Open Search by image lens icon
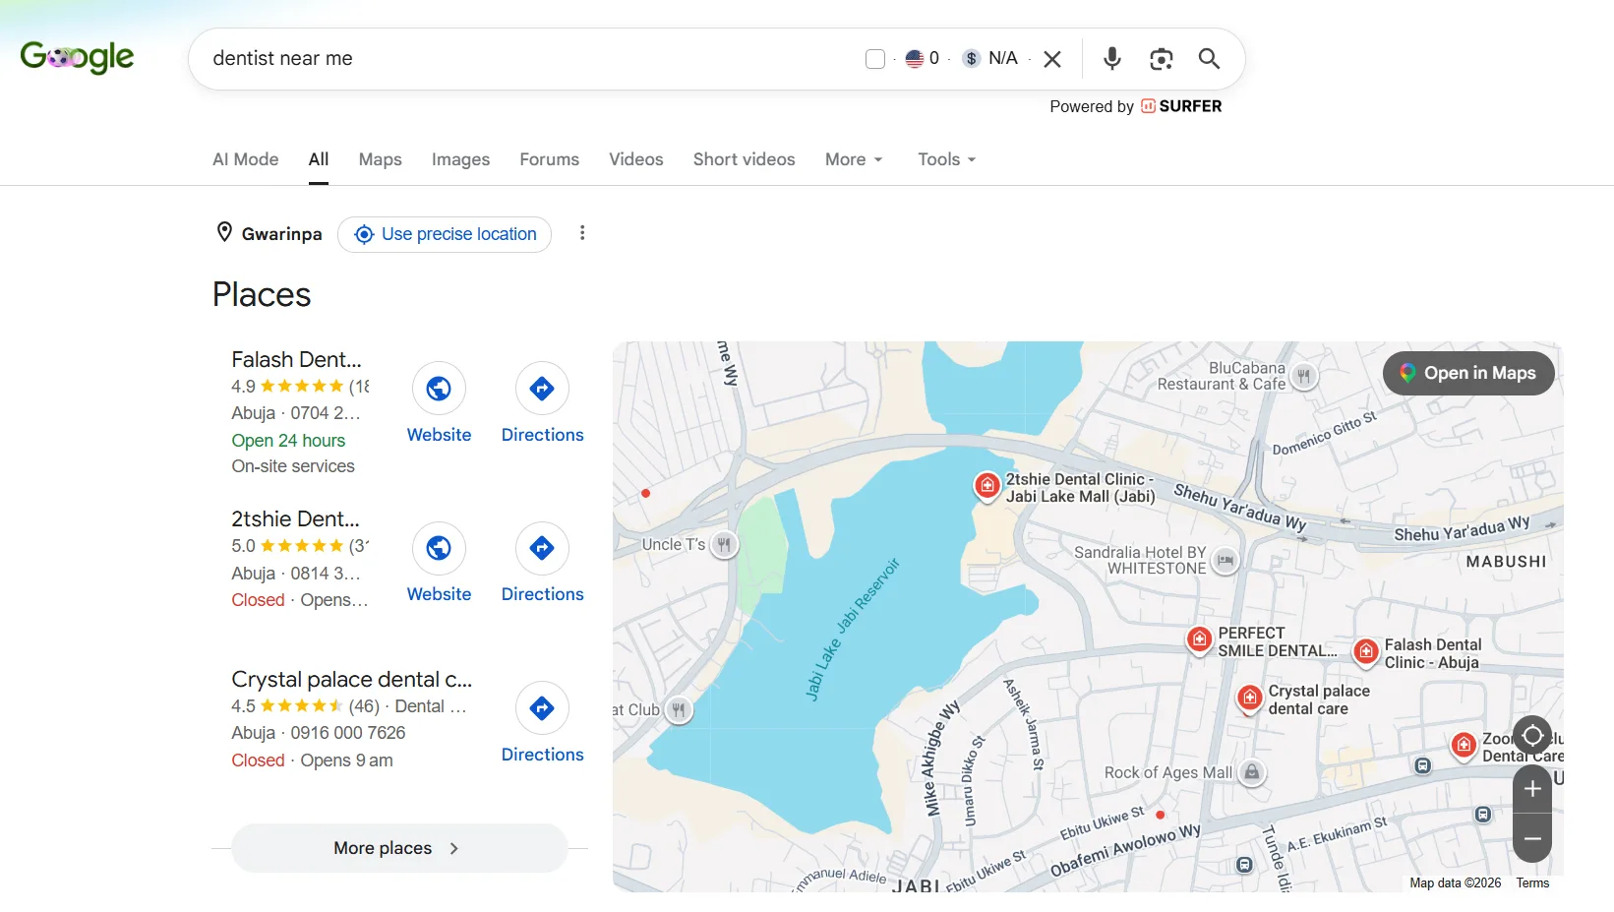Viewport: 1614px width, 912px height. pyautogui.click(x=1162, y=59)
